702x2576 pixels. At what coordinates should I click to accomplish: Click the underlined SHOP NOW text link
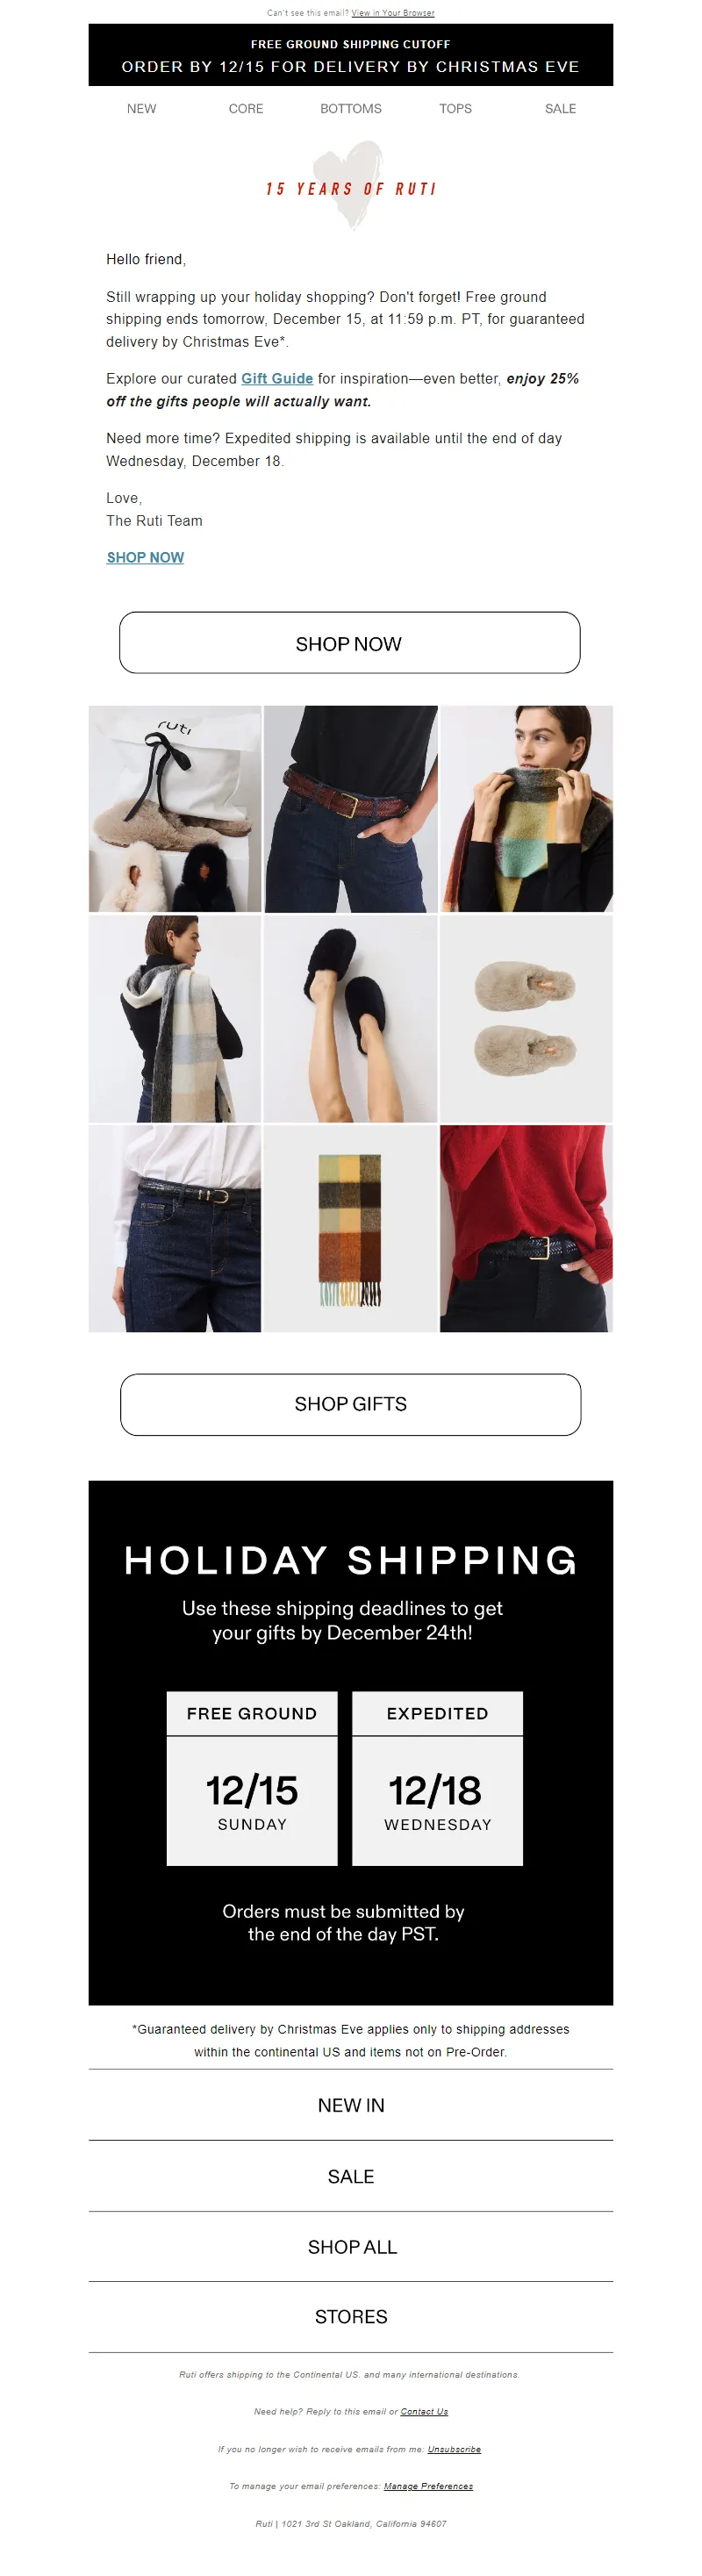(145, 558)
